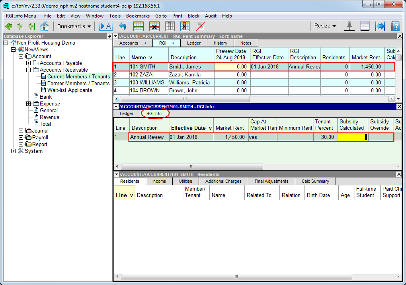Click the blue double-arrow width icon

(380, 26)
